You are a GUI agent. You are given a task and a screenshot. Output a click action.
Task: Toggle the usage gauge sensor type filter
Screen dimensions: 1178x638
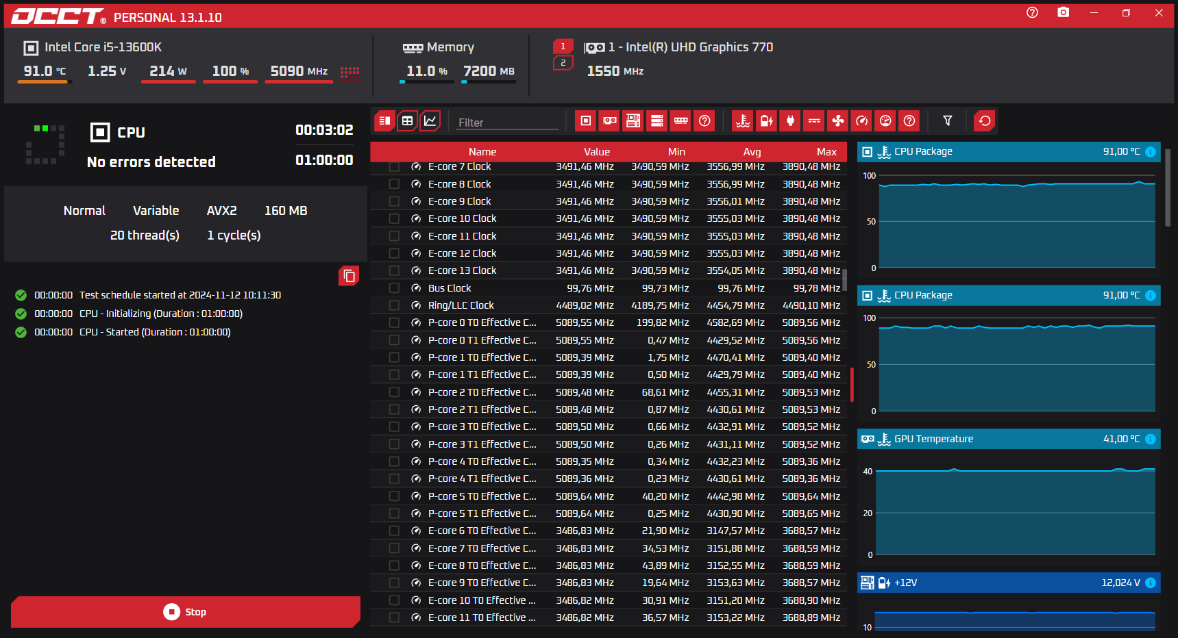click(x=885, y=121)
